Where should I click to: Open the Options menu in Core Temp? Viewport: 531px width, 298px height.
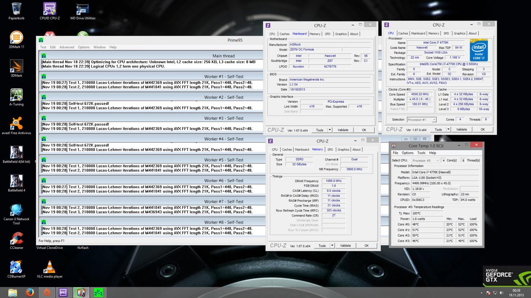pos(408,153)
